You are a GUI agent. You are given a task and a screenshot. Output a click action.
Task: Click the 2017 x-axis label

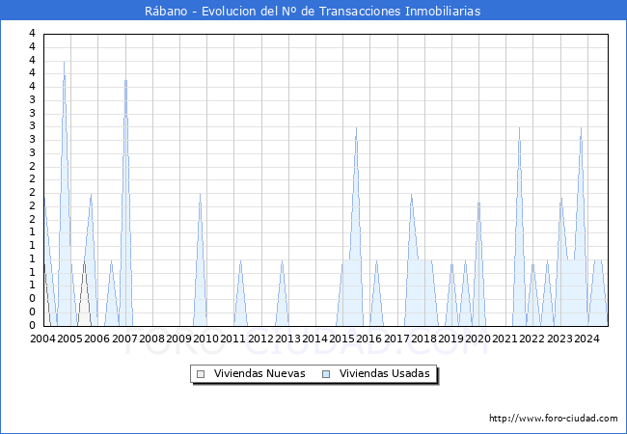click(396, 339)
